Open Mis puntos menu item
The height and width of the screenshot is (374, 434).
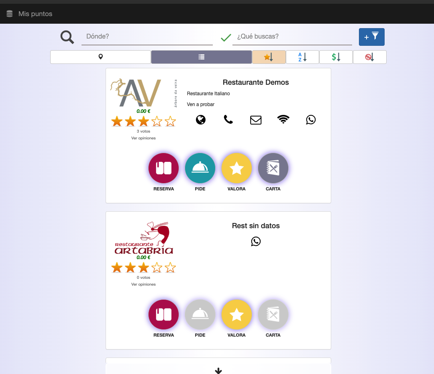click(35, 14)
